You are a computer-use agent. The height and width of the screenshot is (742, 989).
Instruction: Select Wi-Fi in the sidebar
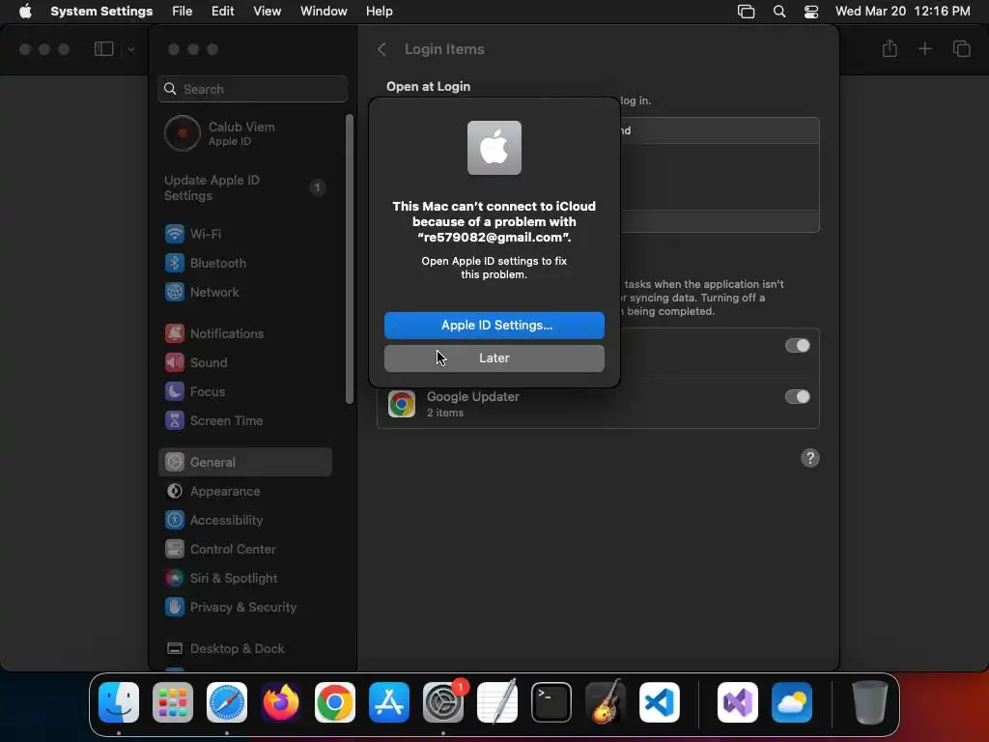pos(246,234)
